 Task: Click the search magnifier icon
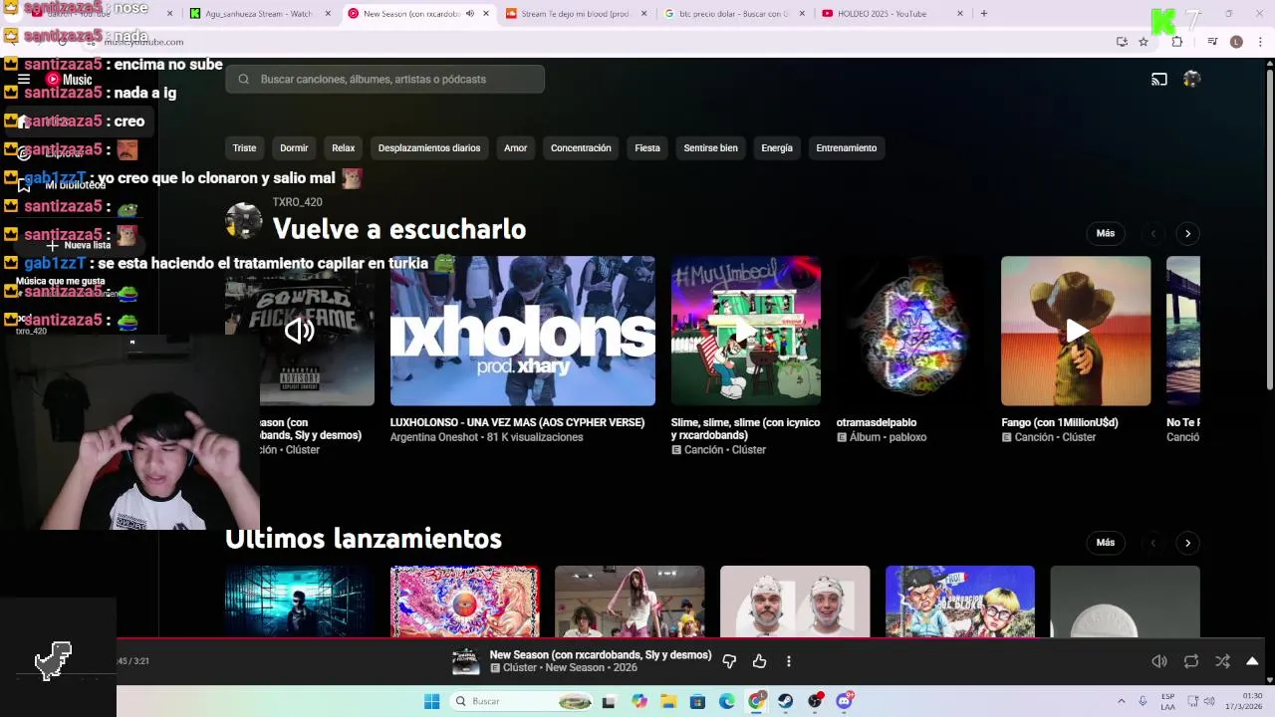[243, 80]
